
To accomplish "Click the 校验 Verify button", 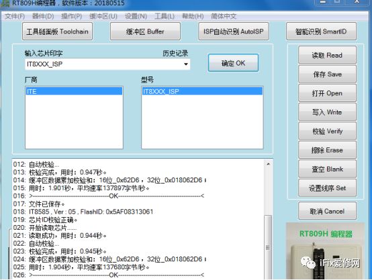I will pos(327,131).
